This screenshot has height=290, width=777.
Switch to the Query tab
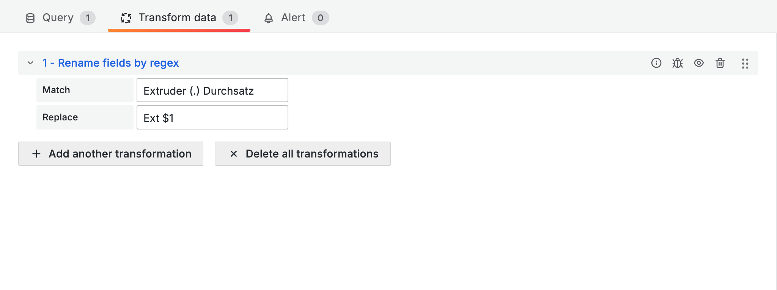pos(58,18)
